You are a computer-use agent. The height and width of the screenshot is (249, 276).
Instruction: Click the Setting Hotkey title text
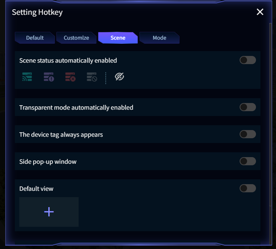click(37, 12)
